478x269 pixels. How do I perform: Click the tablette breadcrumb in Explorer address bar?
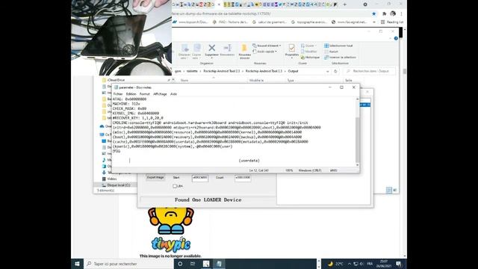tap(192, 72)
